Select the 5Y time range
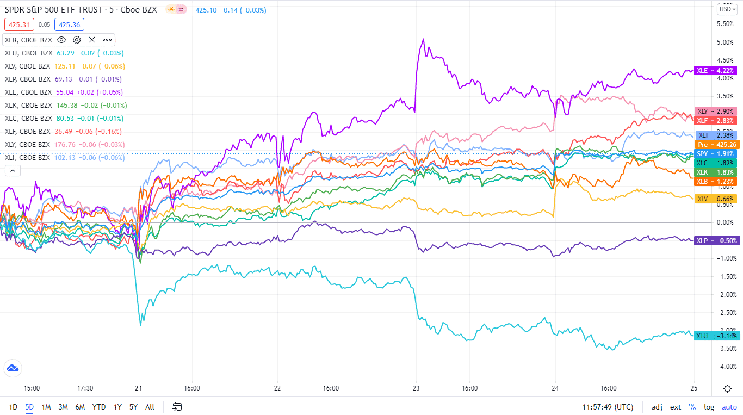Viewport: 743px width, 415px height. [134, 407]
